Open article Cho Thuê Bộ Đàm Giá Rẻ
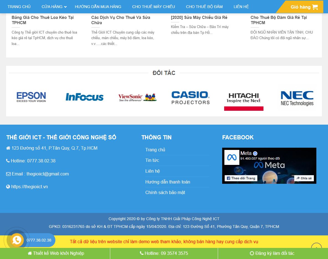Image resolution: width=328 pixels, height=259 pixels. [279, 20]
